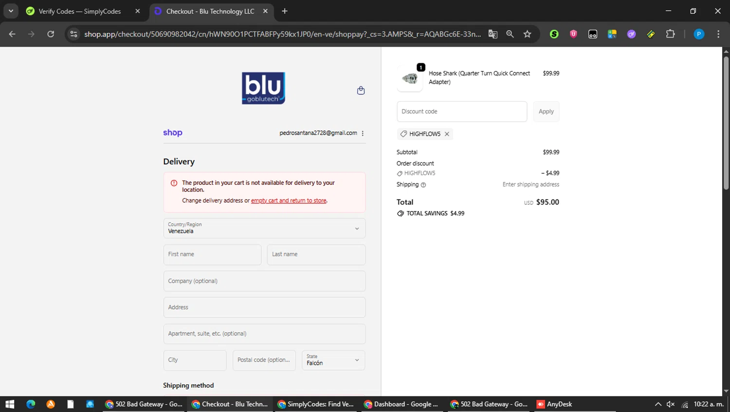Click into the Company (optional) field
730x412 pixels.
(x=264, y=281)
